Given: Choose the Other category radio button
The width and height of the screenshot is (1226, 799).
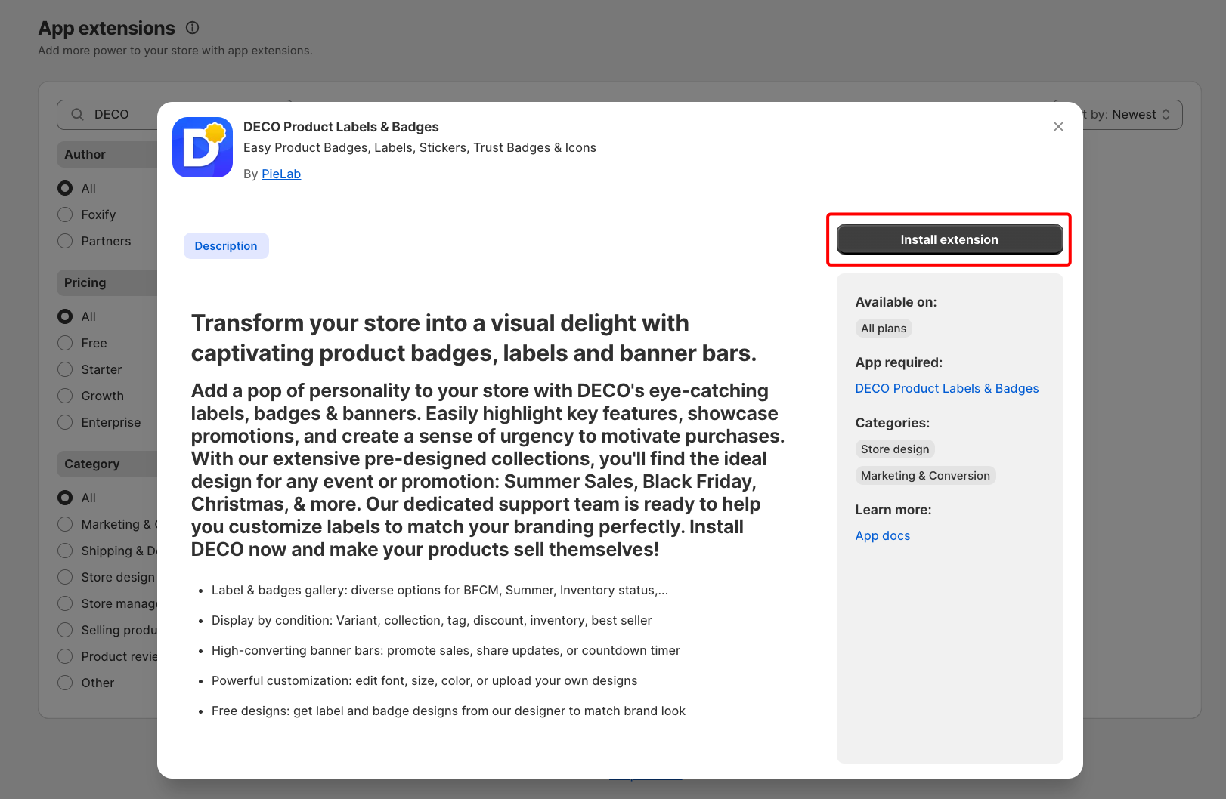Looking at the screenshot, I should [66, 683].
